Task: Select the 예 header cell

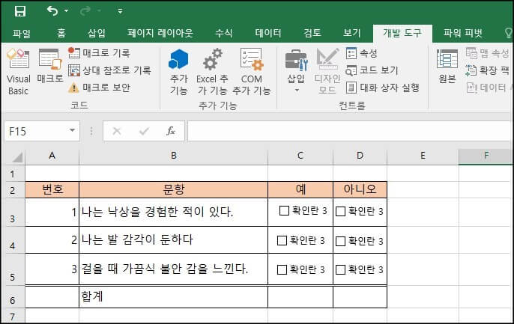Action: point(300,189)
